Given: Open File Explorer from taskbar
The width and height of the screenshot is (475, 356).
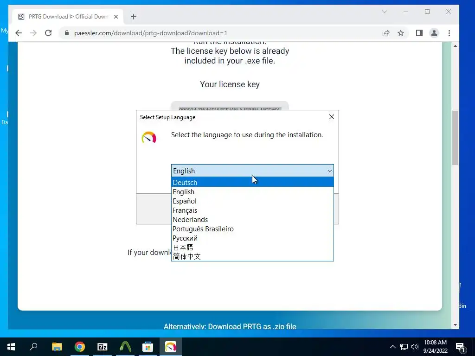Looking at the screenshot, I should tap(57, 347).
